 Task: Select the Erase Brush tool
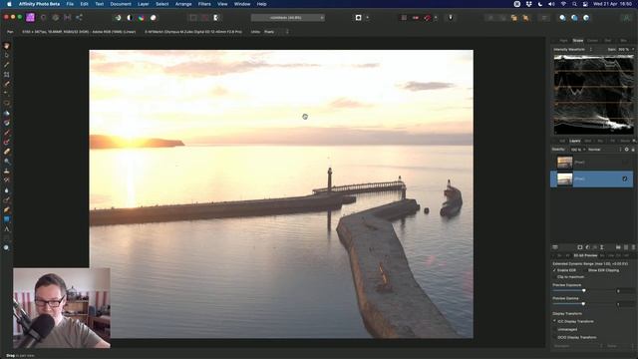pos(7,152)
